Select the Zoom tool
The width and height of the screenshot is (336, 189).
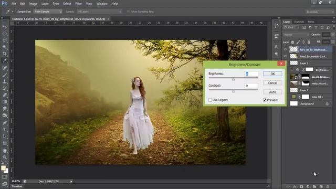(5, 157)
